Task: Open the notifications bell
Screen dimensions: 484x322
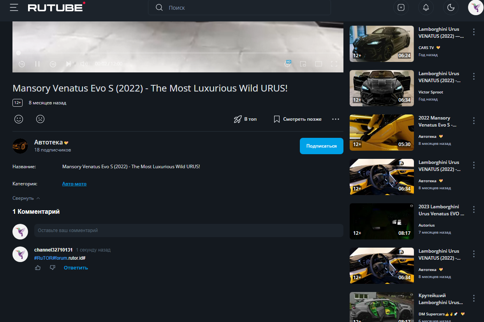Action: 426,7
